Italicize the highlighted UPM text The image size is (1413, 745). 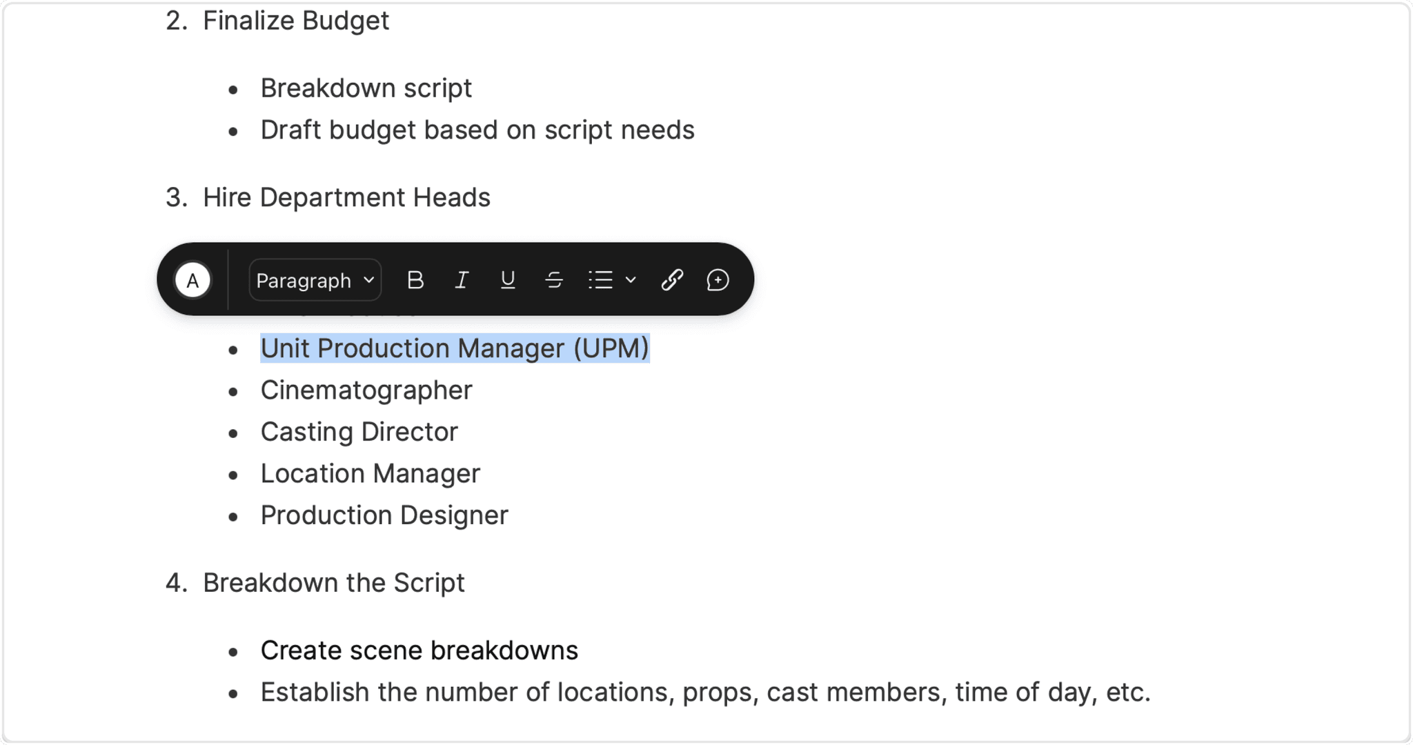tap(462, 279)
